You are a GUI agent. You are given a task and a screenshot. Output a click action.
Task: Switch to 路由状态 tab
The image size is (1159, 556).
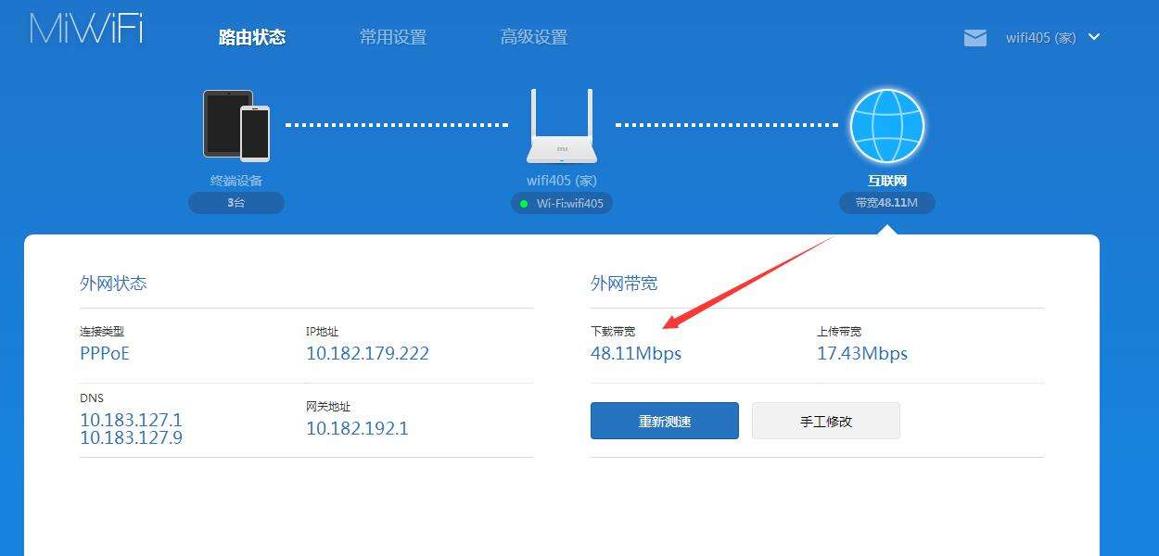click(252, 37)
